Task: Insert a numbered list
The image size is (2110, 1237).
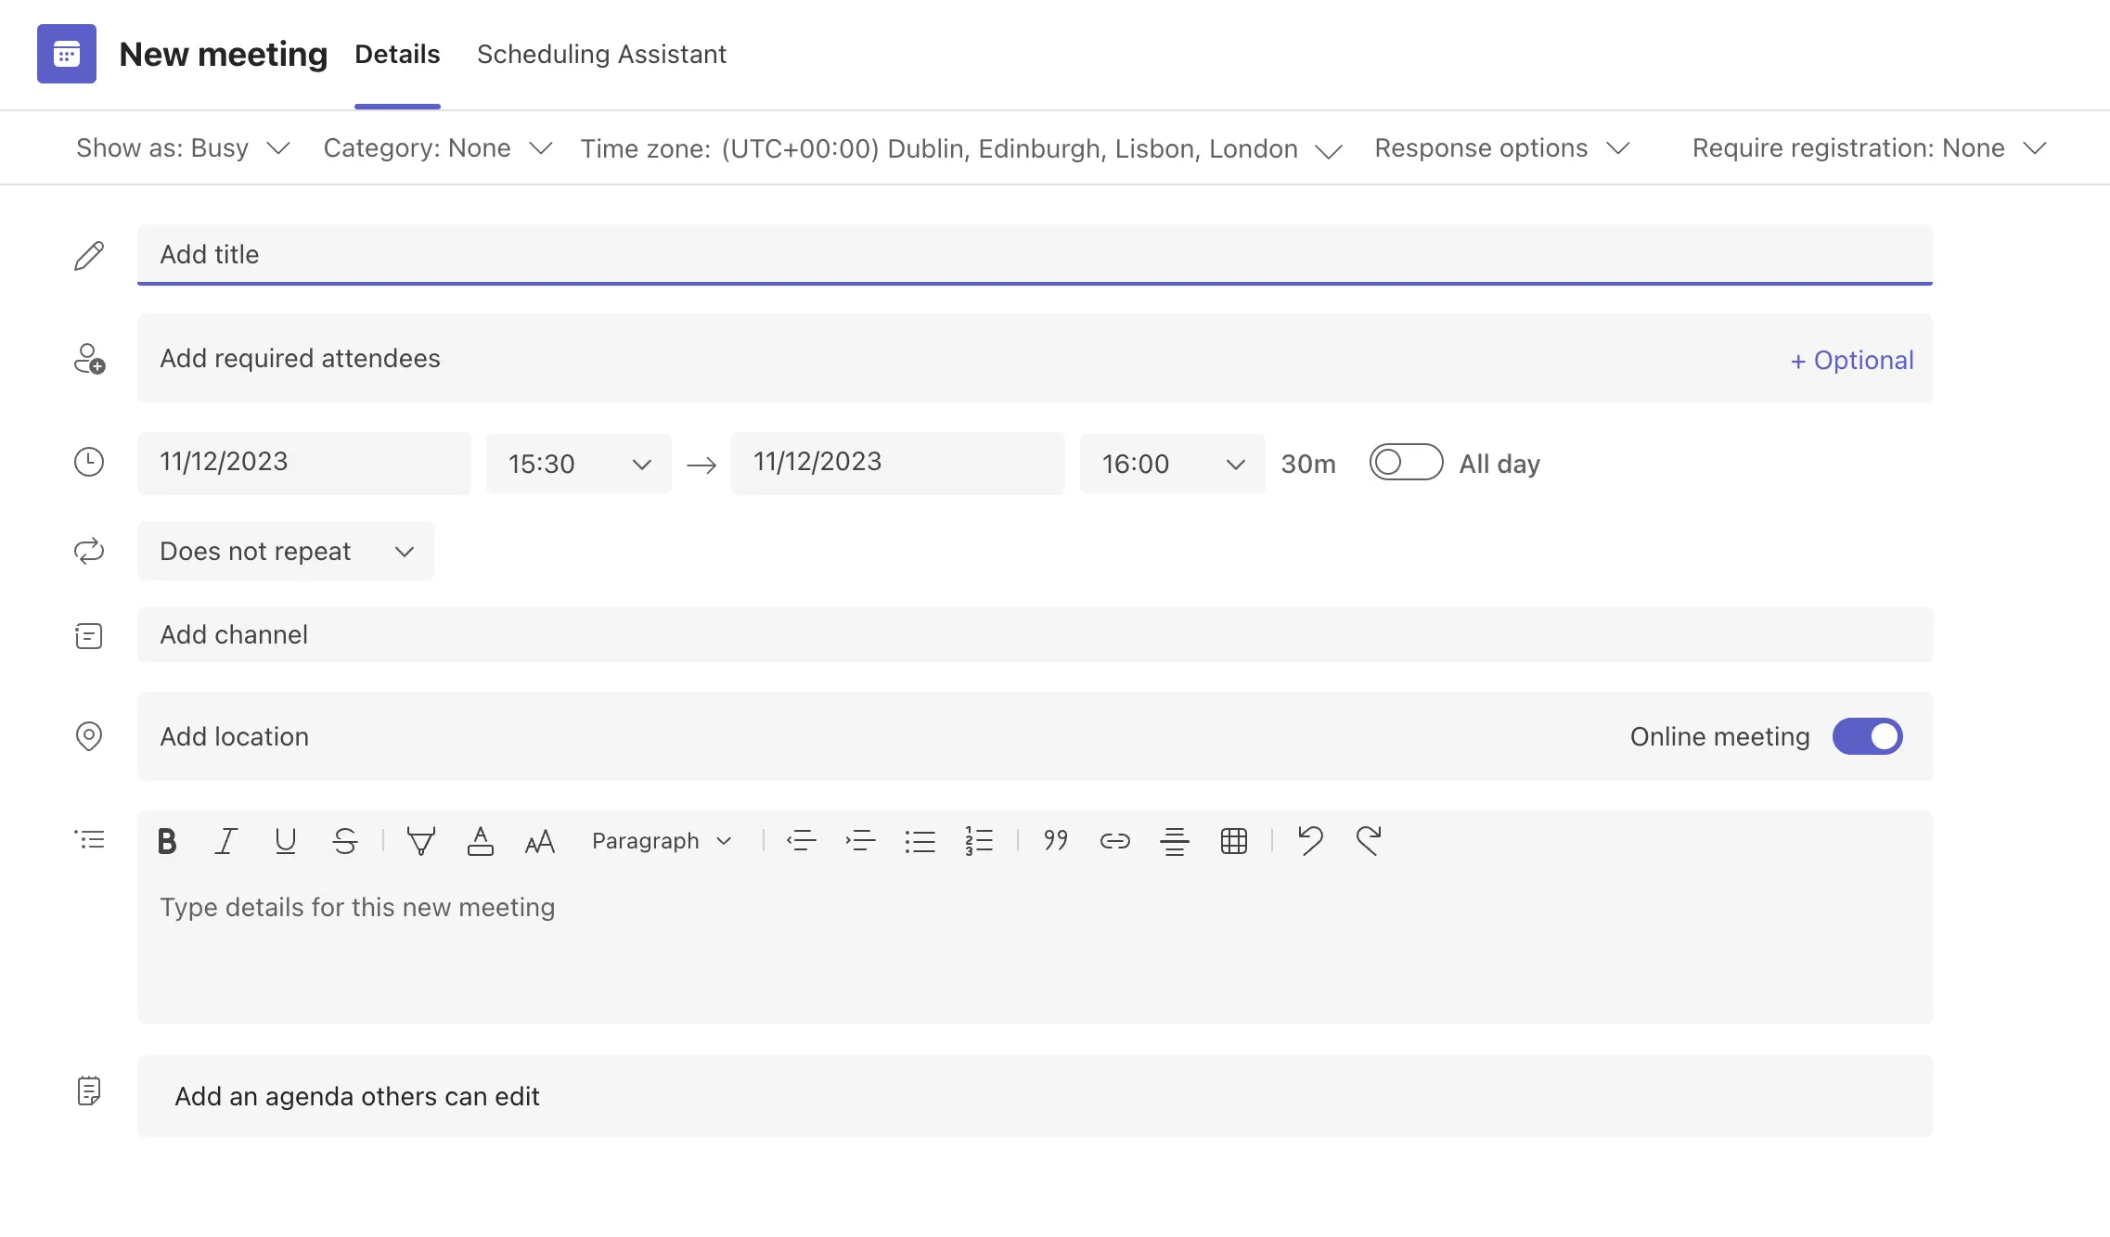Action: tap(979, 841)
